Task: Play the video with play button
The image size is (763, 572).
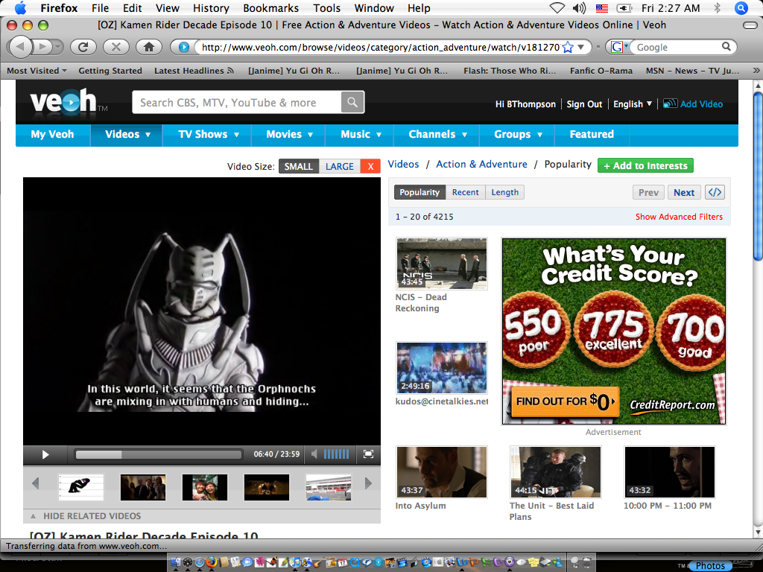Action: 45,454
